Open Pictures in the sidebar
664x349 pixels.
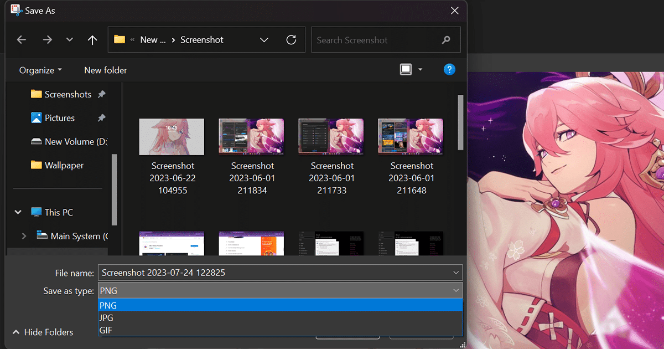59,118
